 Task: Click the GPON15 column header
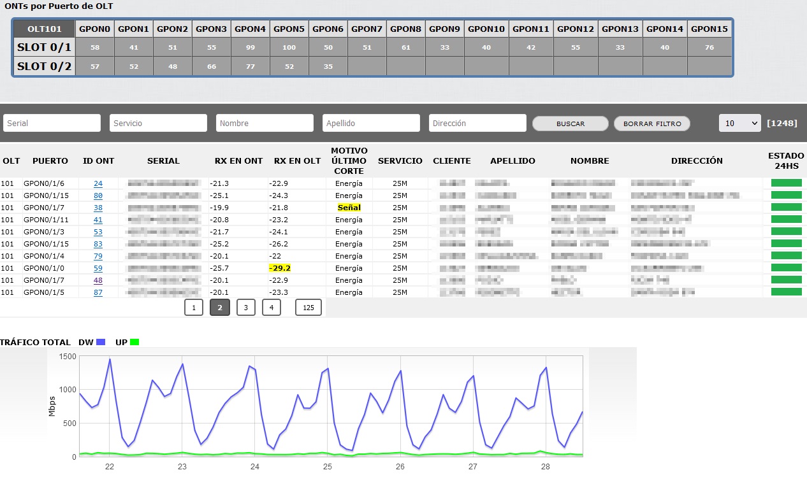pyautogui.click(x=709, y=29)
